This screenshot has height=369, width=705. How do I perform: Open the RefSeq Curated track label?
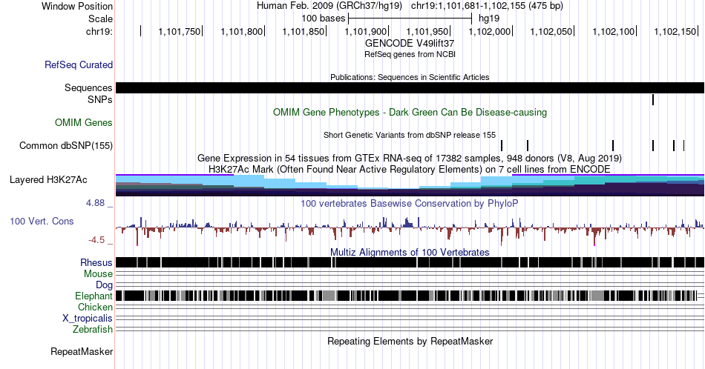(x=79, y=64)
